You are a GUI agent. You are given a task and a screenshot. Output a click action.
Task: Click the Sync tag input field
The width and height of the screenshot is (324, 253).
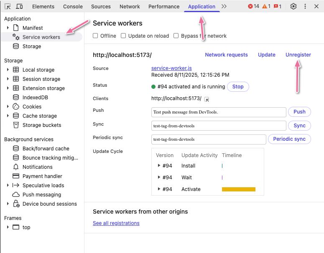pos(219,126)
